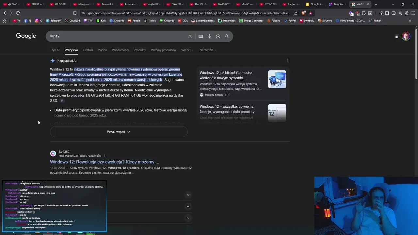The width and height of the screenshot is (418, 235).
Task: Open three-dot menu beside Mobilny Serwis IT
Action: [230, 95]
